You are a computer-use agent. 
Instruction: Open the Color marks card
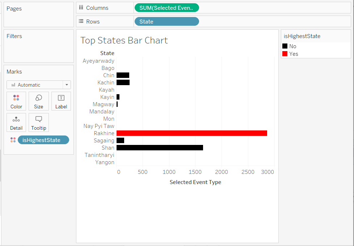[16, 101]
